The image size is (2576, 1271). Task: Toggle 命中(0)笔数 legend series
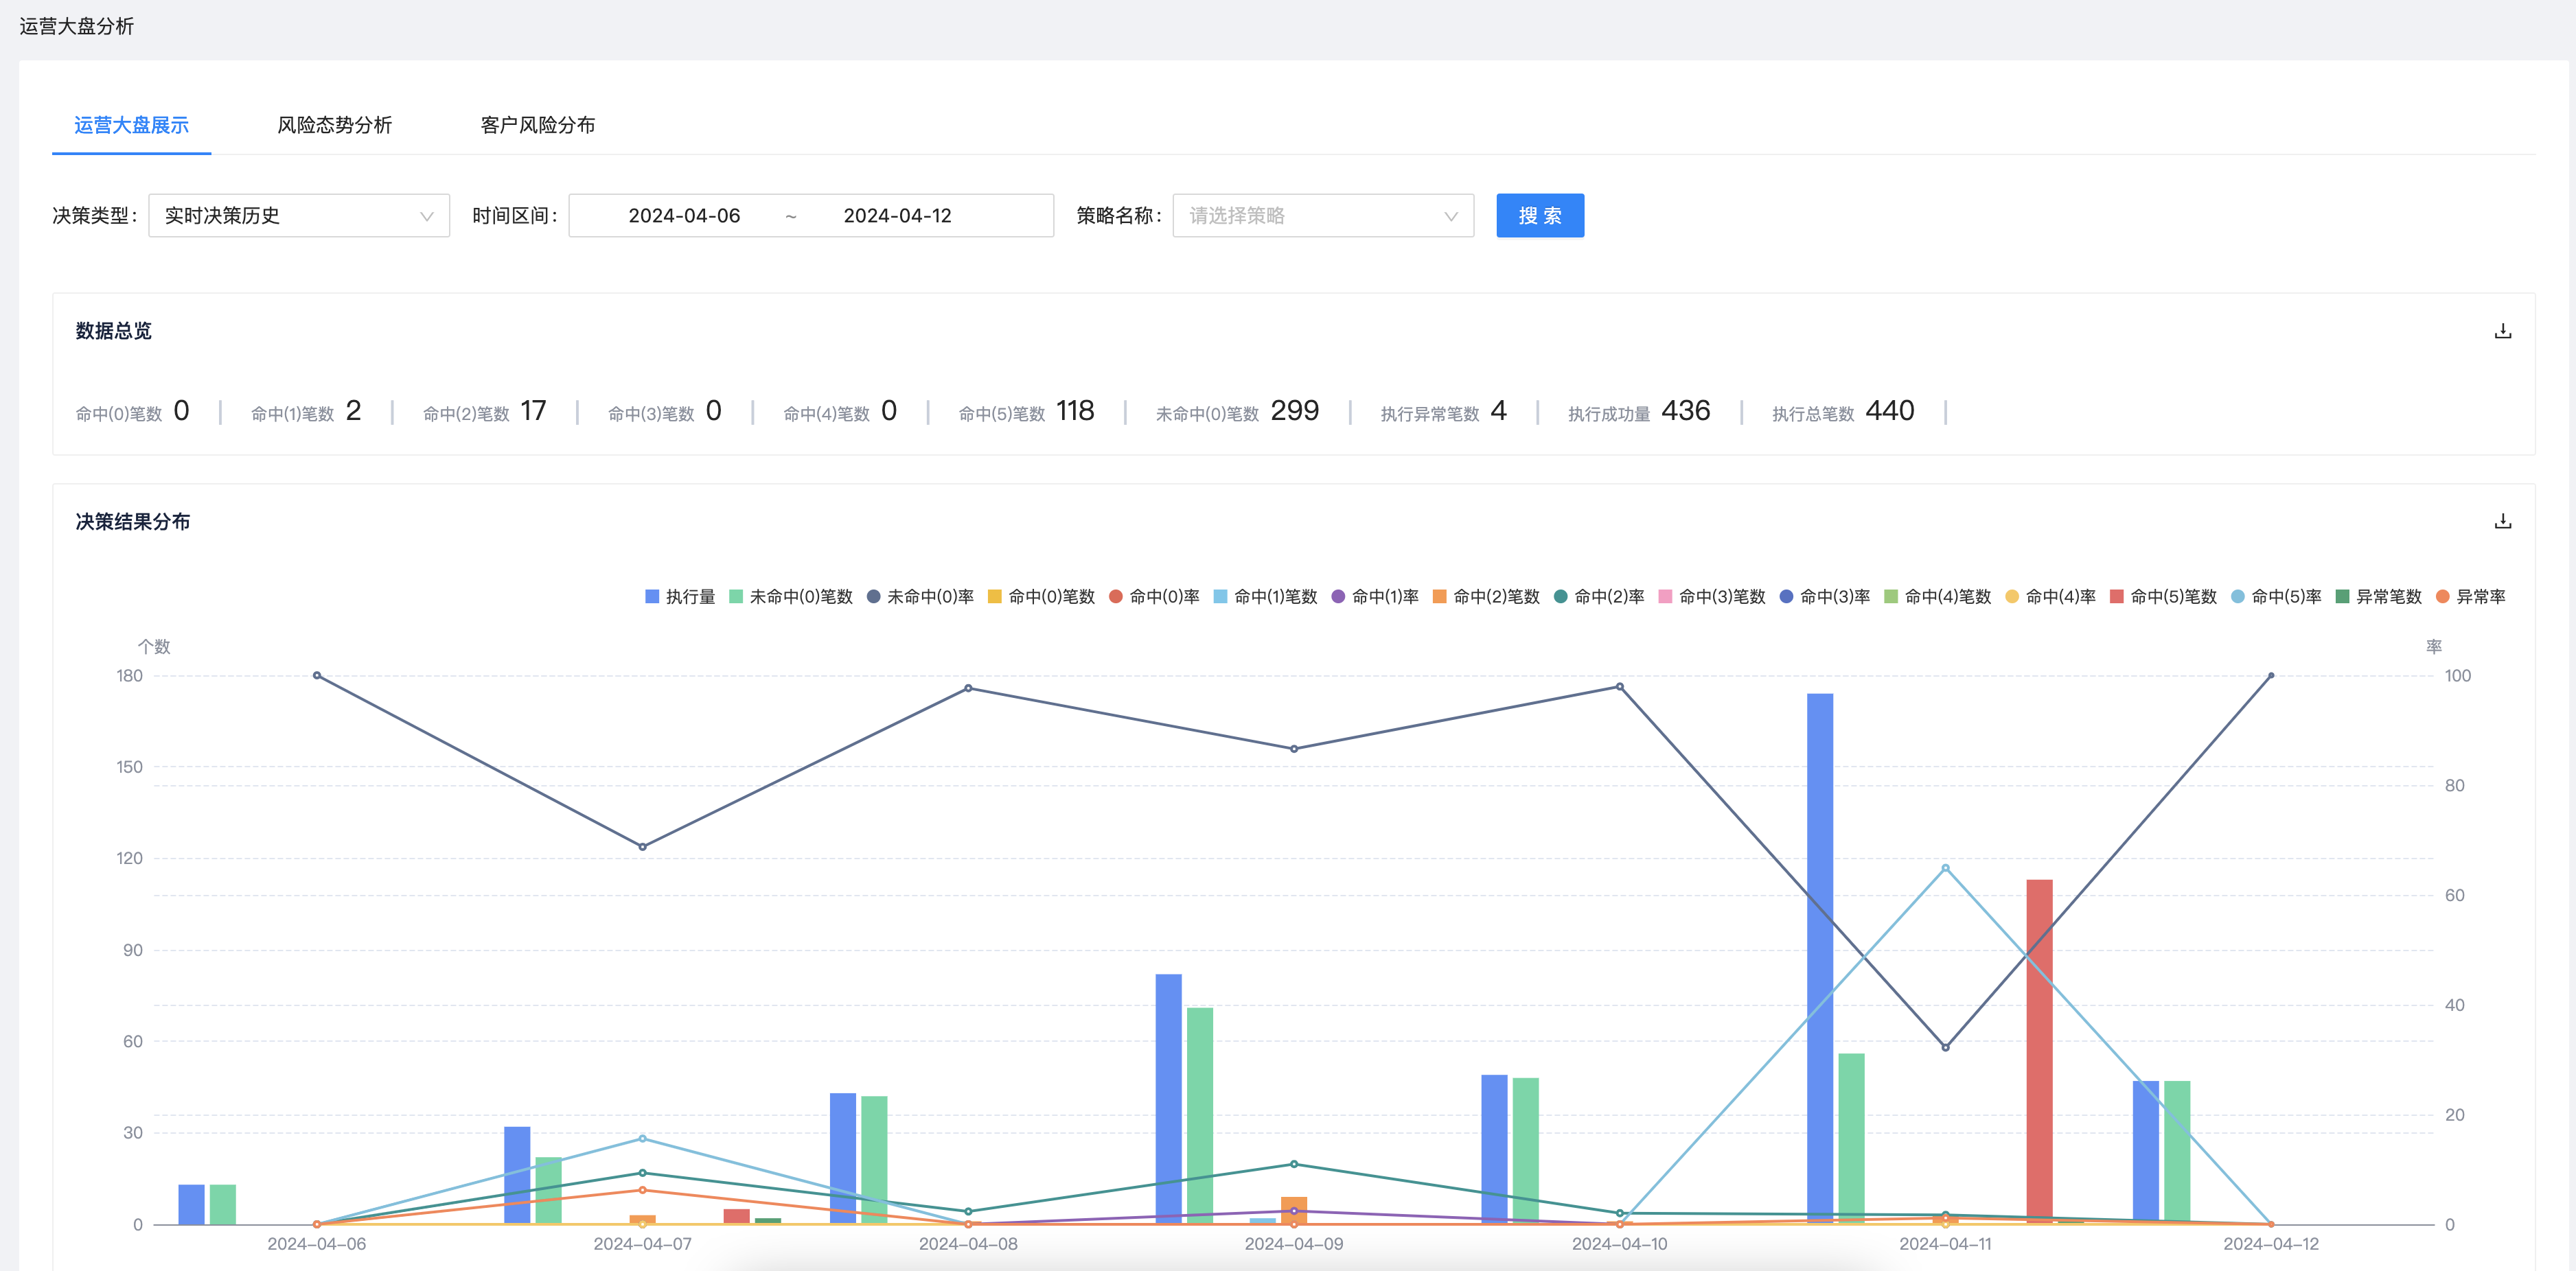click(x=1041, y=596)
